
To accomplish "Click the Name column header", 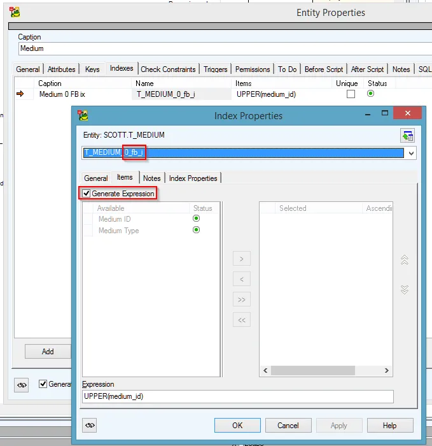I will 182,83.
